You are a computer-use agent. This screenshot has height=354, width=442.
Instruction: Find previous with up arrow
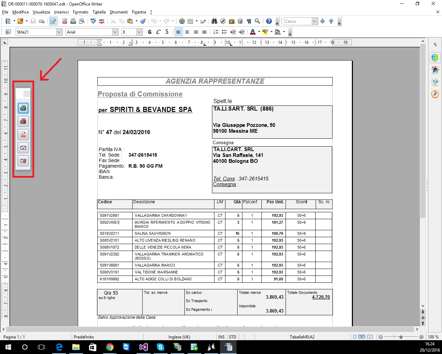[x=331, y=21]
